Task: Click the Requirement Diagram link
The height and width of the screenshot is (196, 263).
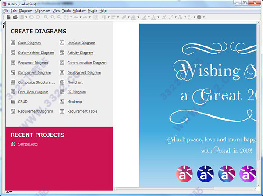Action: click(36, 111)
